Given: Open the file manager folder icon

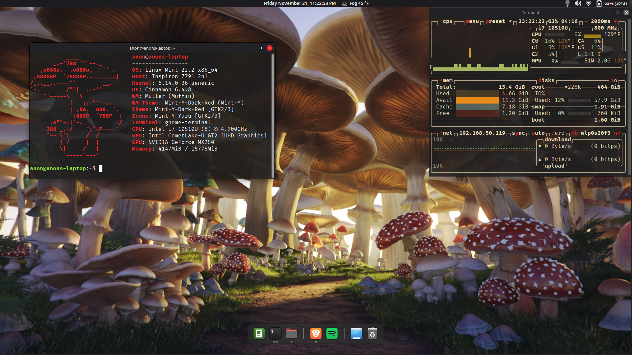Looking at the screenshot, I should (291, 334).
